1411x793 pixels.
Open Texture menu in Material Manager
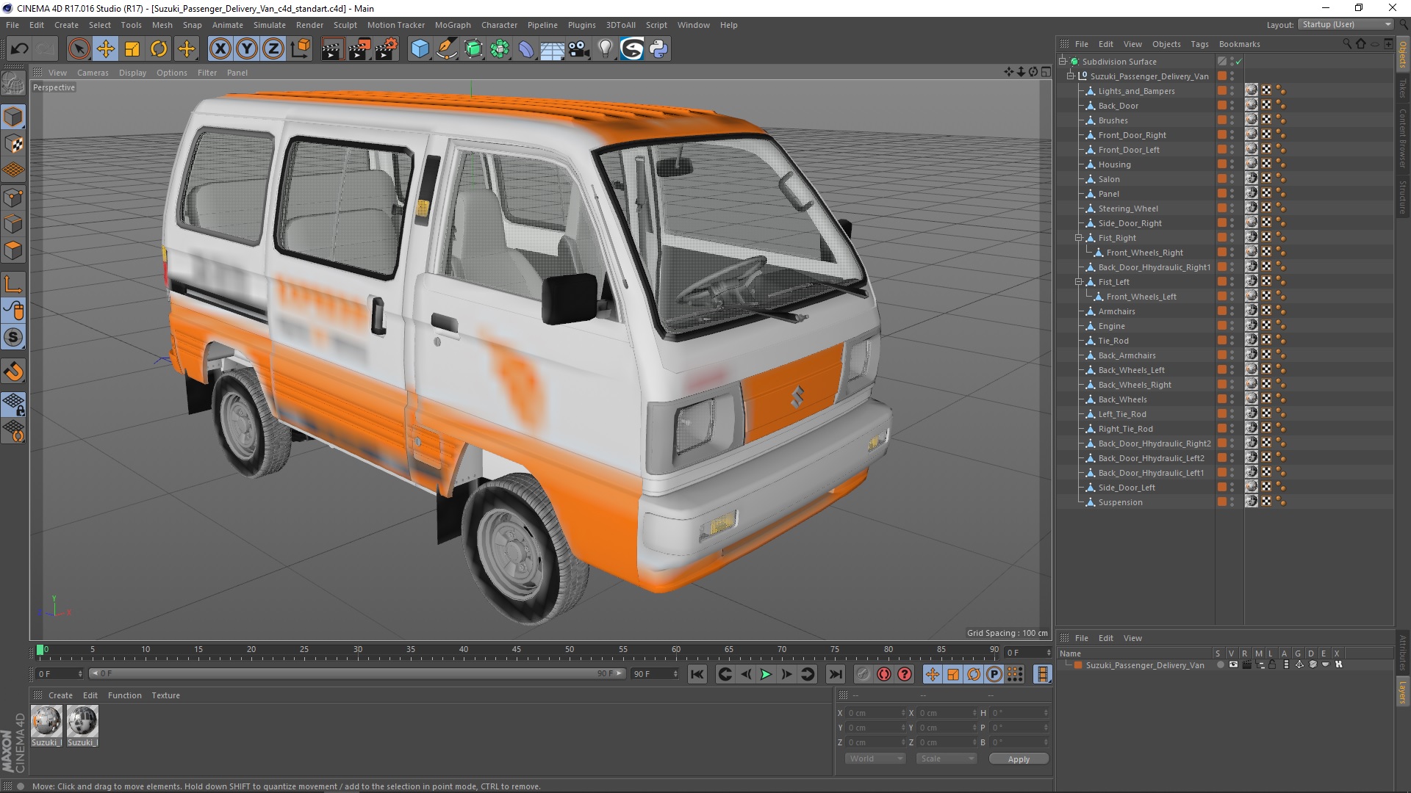click(x=165, y=695)
